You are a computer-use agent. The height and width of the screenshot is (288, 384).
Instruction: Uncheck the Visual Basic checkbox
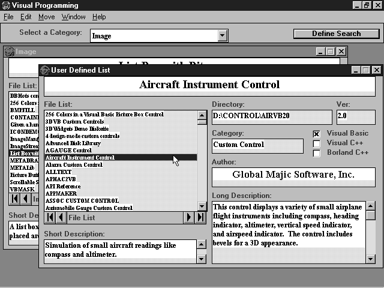(x=317, y=133)
